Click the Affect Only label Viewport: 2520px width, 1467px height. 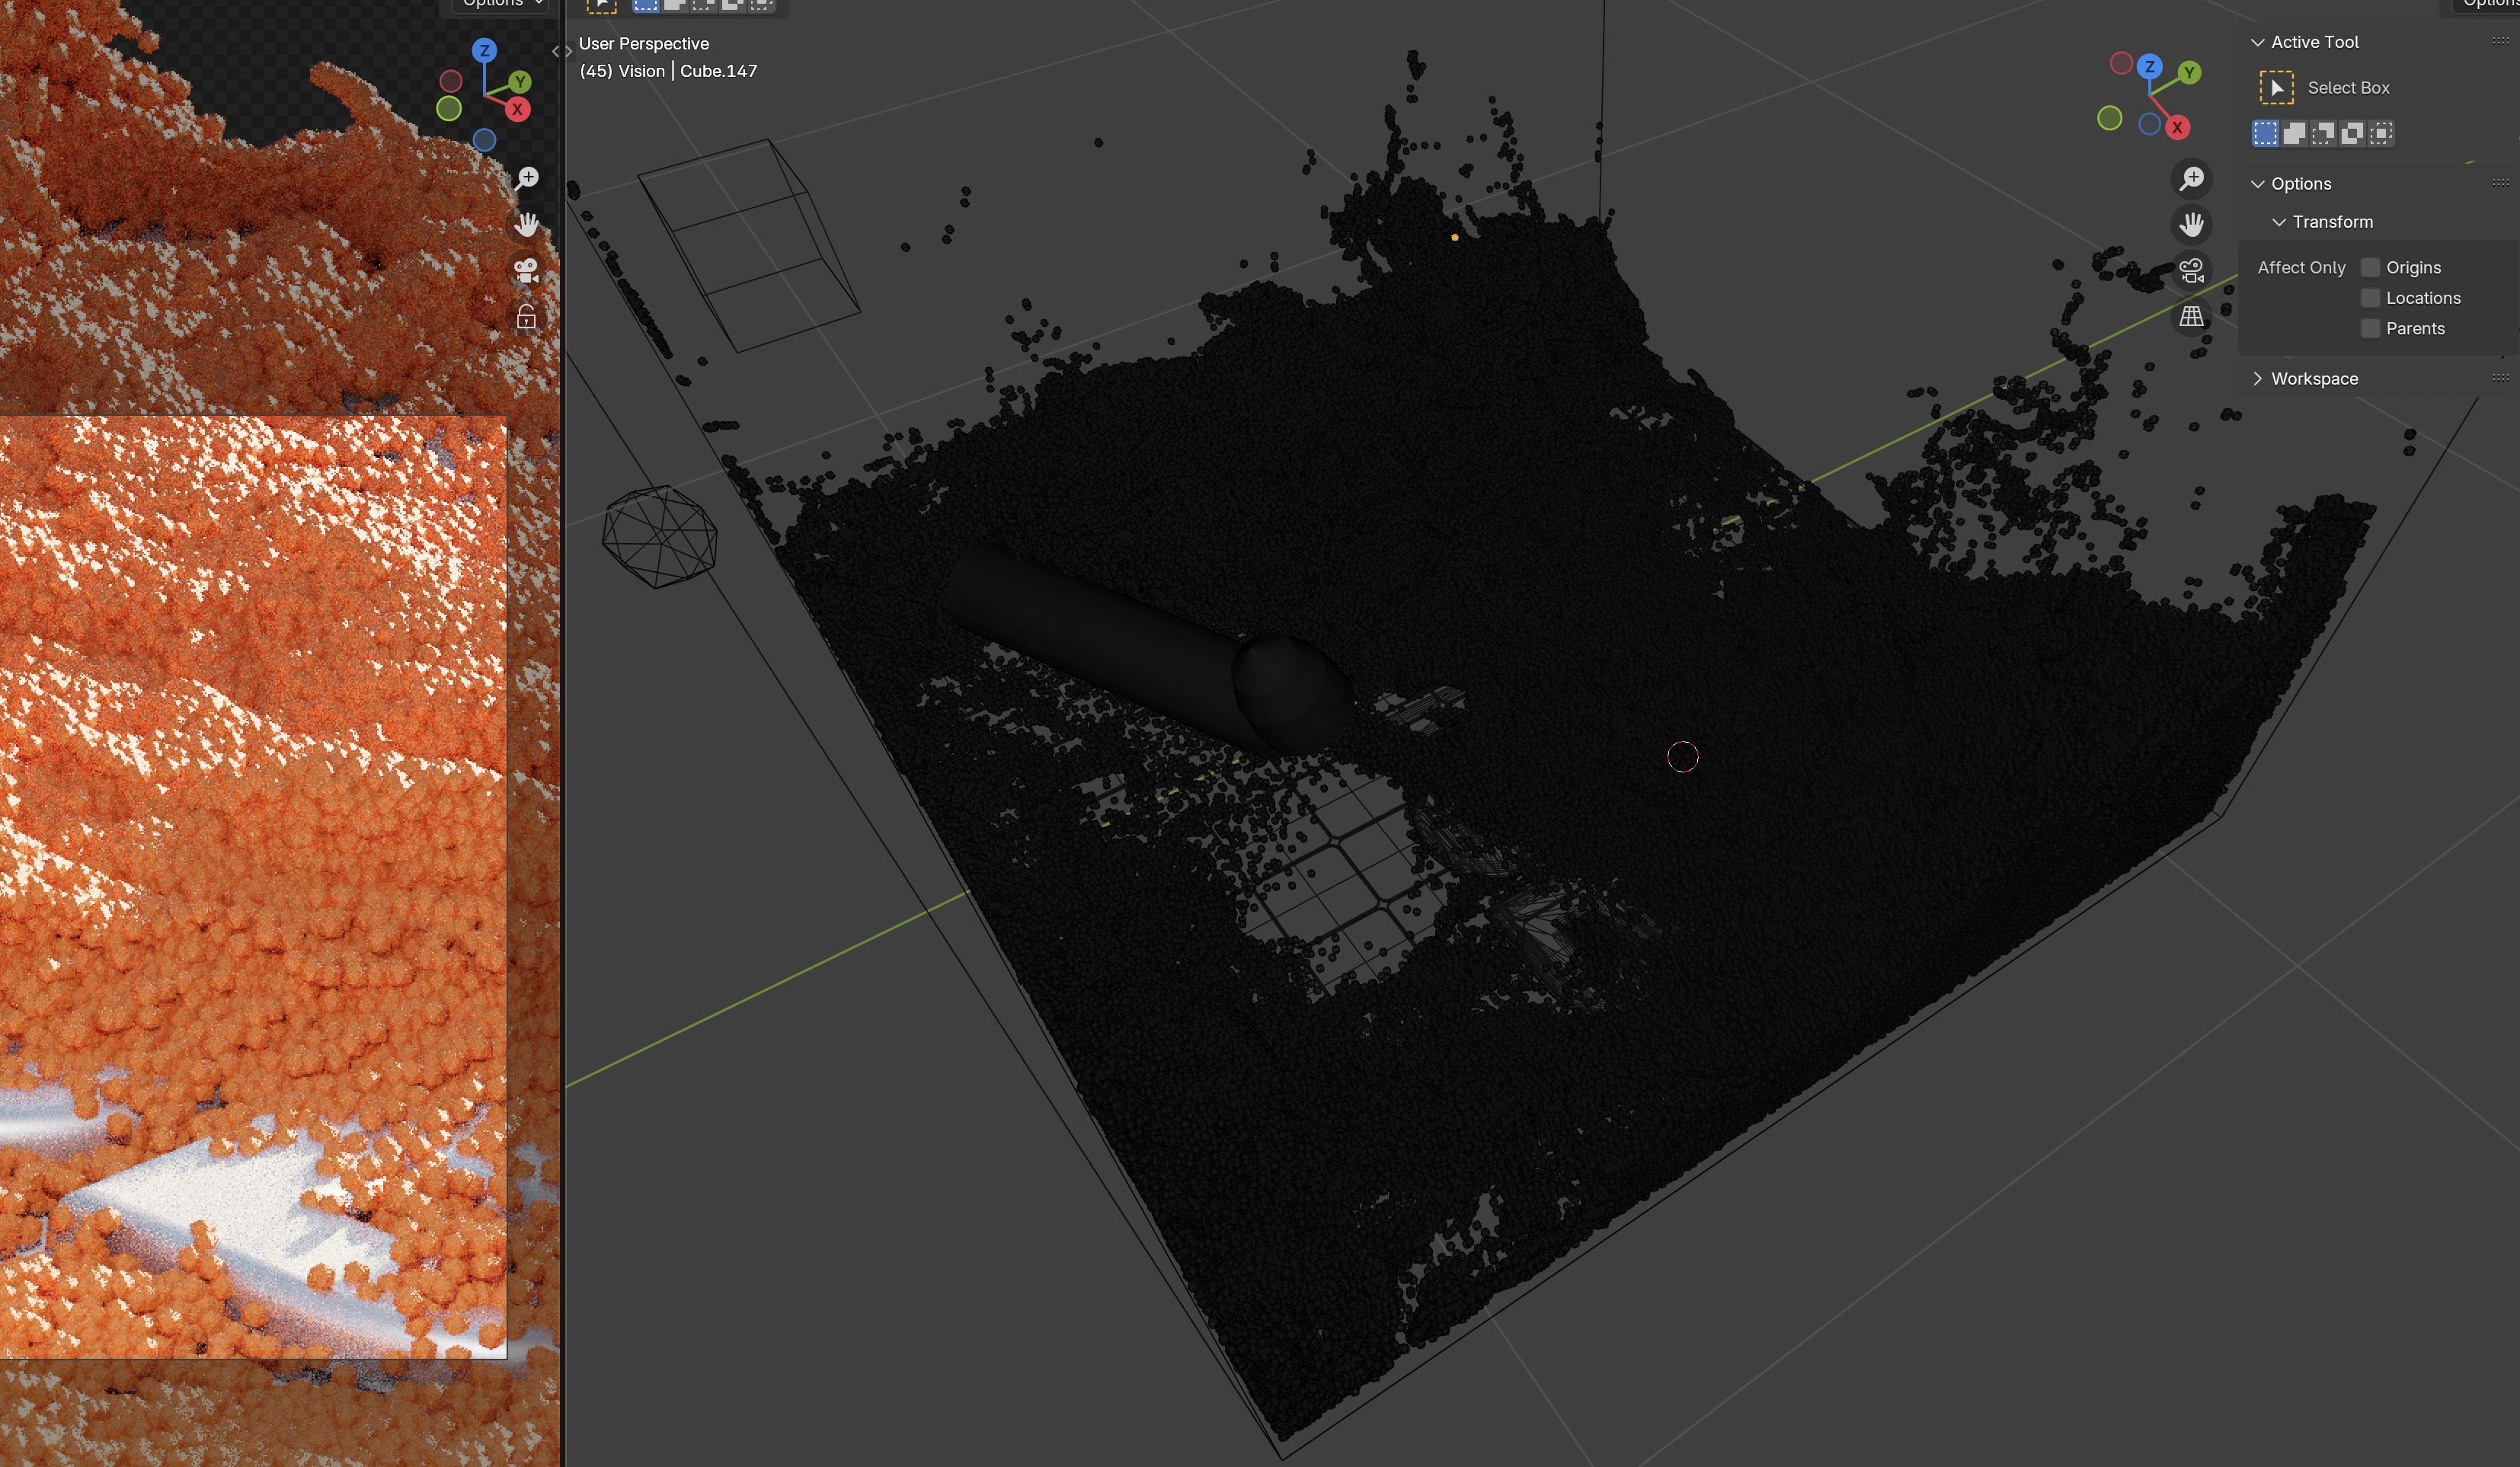[2301, 267]
